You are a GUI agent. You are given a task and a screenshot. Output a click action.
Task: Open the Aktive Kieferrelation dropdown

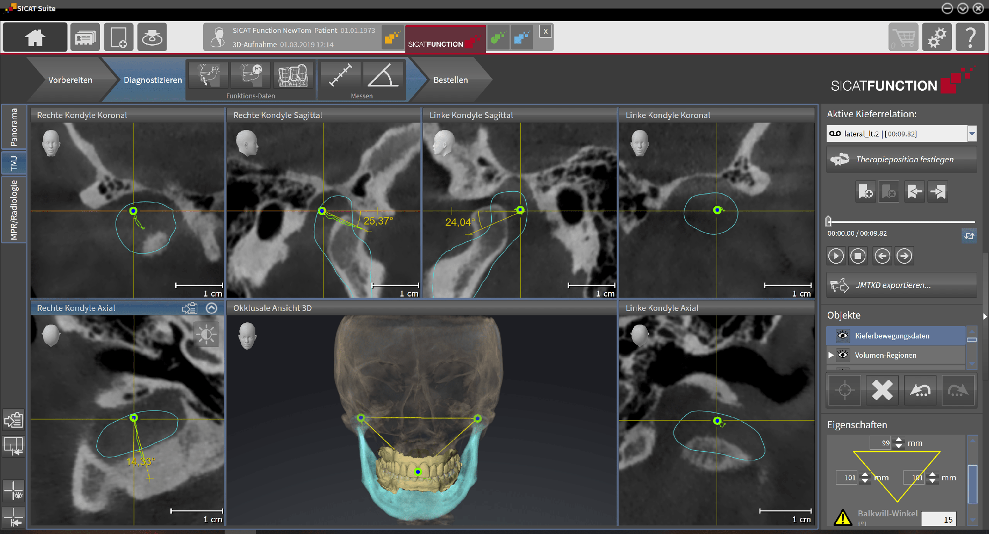pyautogui.click(x=972, y=133)
